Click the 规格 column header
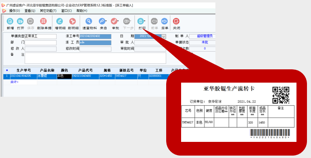This screenshot has height=158, width=311. (x=107, y=71)
